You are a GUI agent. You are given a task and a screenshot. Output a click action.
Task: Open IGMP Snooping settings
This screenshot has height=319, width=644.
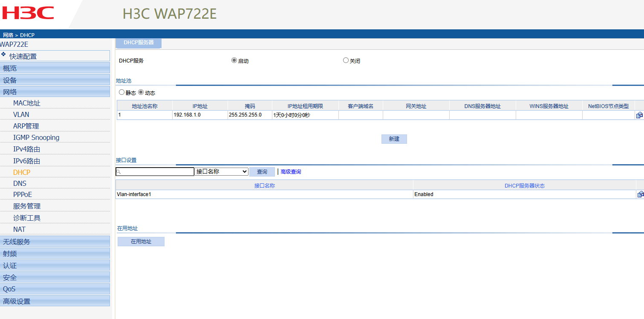[x=36, y=137]
